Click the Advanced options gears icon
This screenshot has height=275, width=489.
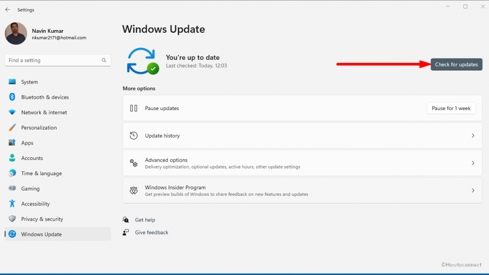133,163
